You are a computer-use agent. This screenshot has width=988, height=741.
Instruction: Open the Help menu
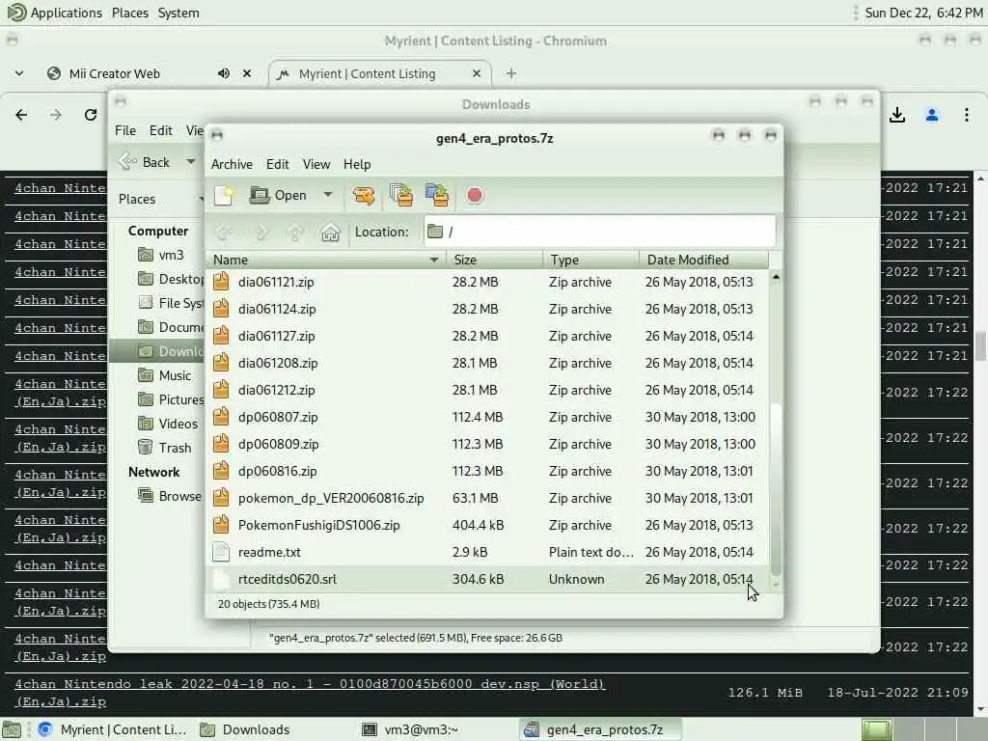(357, 164)
